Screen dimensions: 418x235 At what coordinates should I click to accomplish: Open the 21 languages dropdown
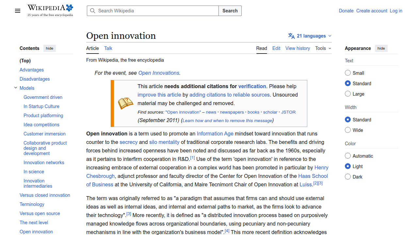click(310, 36)
